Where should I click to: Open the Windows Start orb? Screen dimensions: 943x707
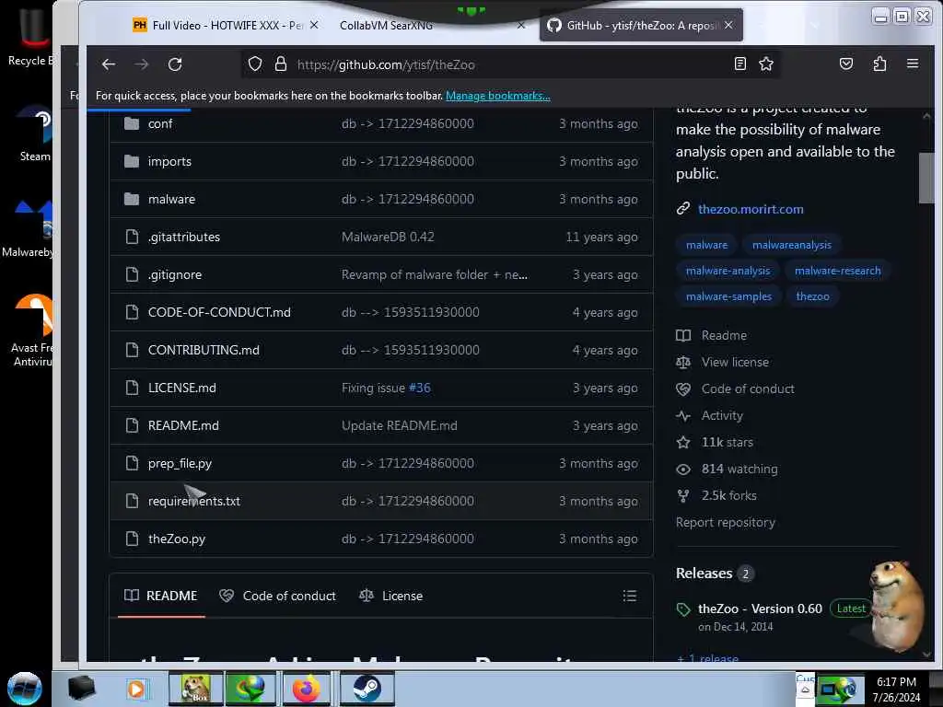(25, 689)
